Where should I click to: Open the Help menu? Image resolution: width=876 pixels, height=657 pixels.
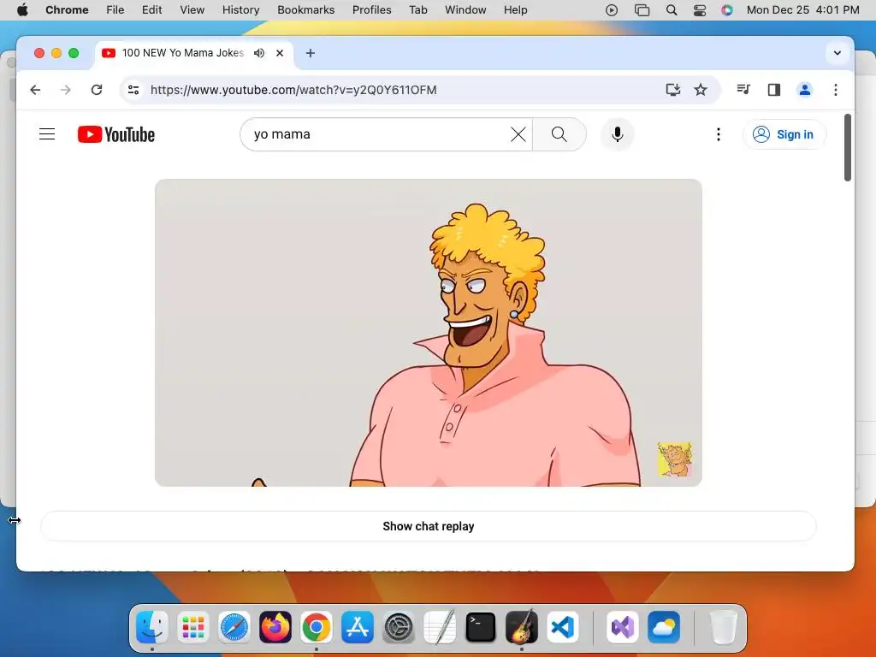point(515,10)
